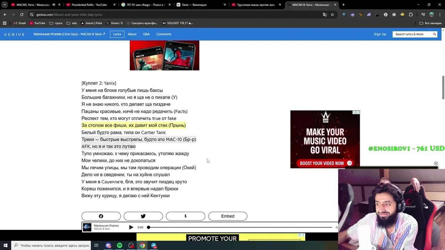Screen dimensions: 445x250
Task: Open the Смотреть мультфи... bookmark
Action: click(x=142, y=23)
